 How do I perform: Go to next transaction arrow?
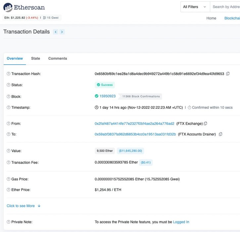pyautogui.click(x=62, y=32)
